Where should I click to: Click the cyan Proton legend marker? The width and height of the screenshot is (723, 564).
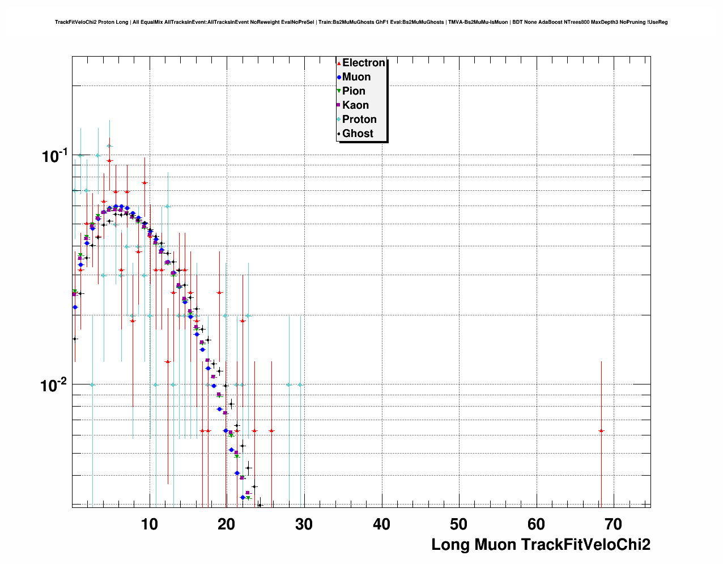pos(339,119)
